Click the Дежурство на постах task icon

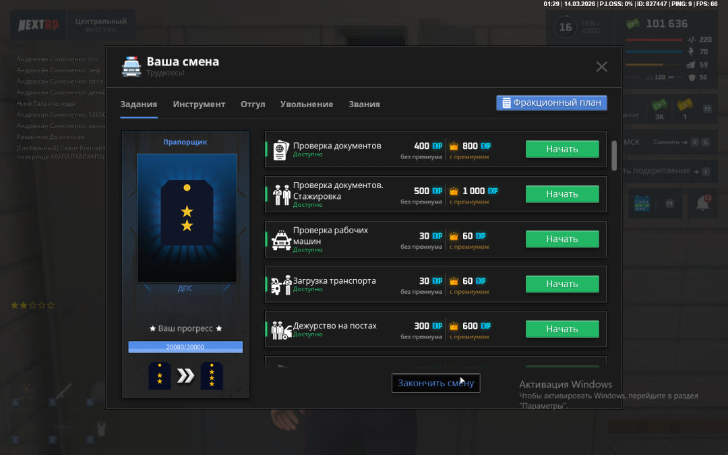(x=280, y=330)
